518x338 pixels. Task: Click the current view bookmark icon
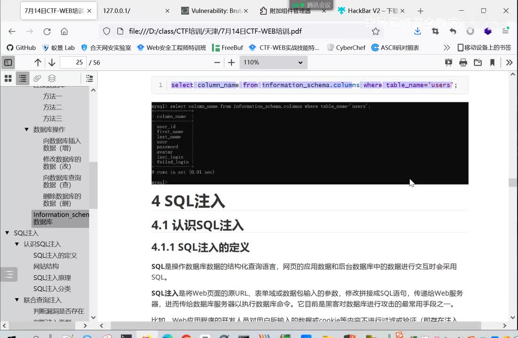(492, 62)
